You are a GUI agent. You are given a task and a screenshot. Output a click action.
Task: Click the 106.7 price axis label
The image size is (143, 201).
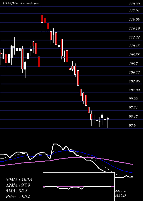click(133, 64)
